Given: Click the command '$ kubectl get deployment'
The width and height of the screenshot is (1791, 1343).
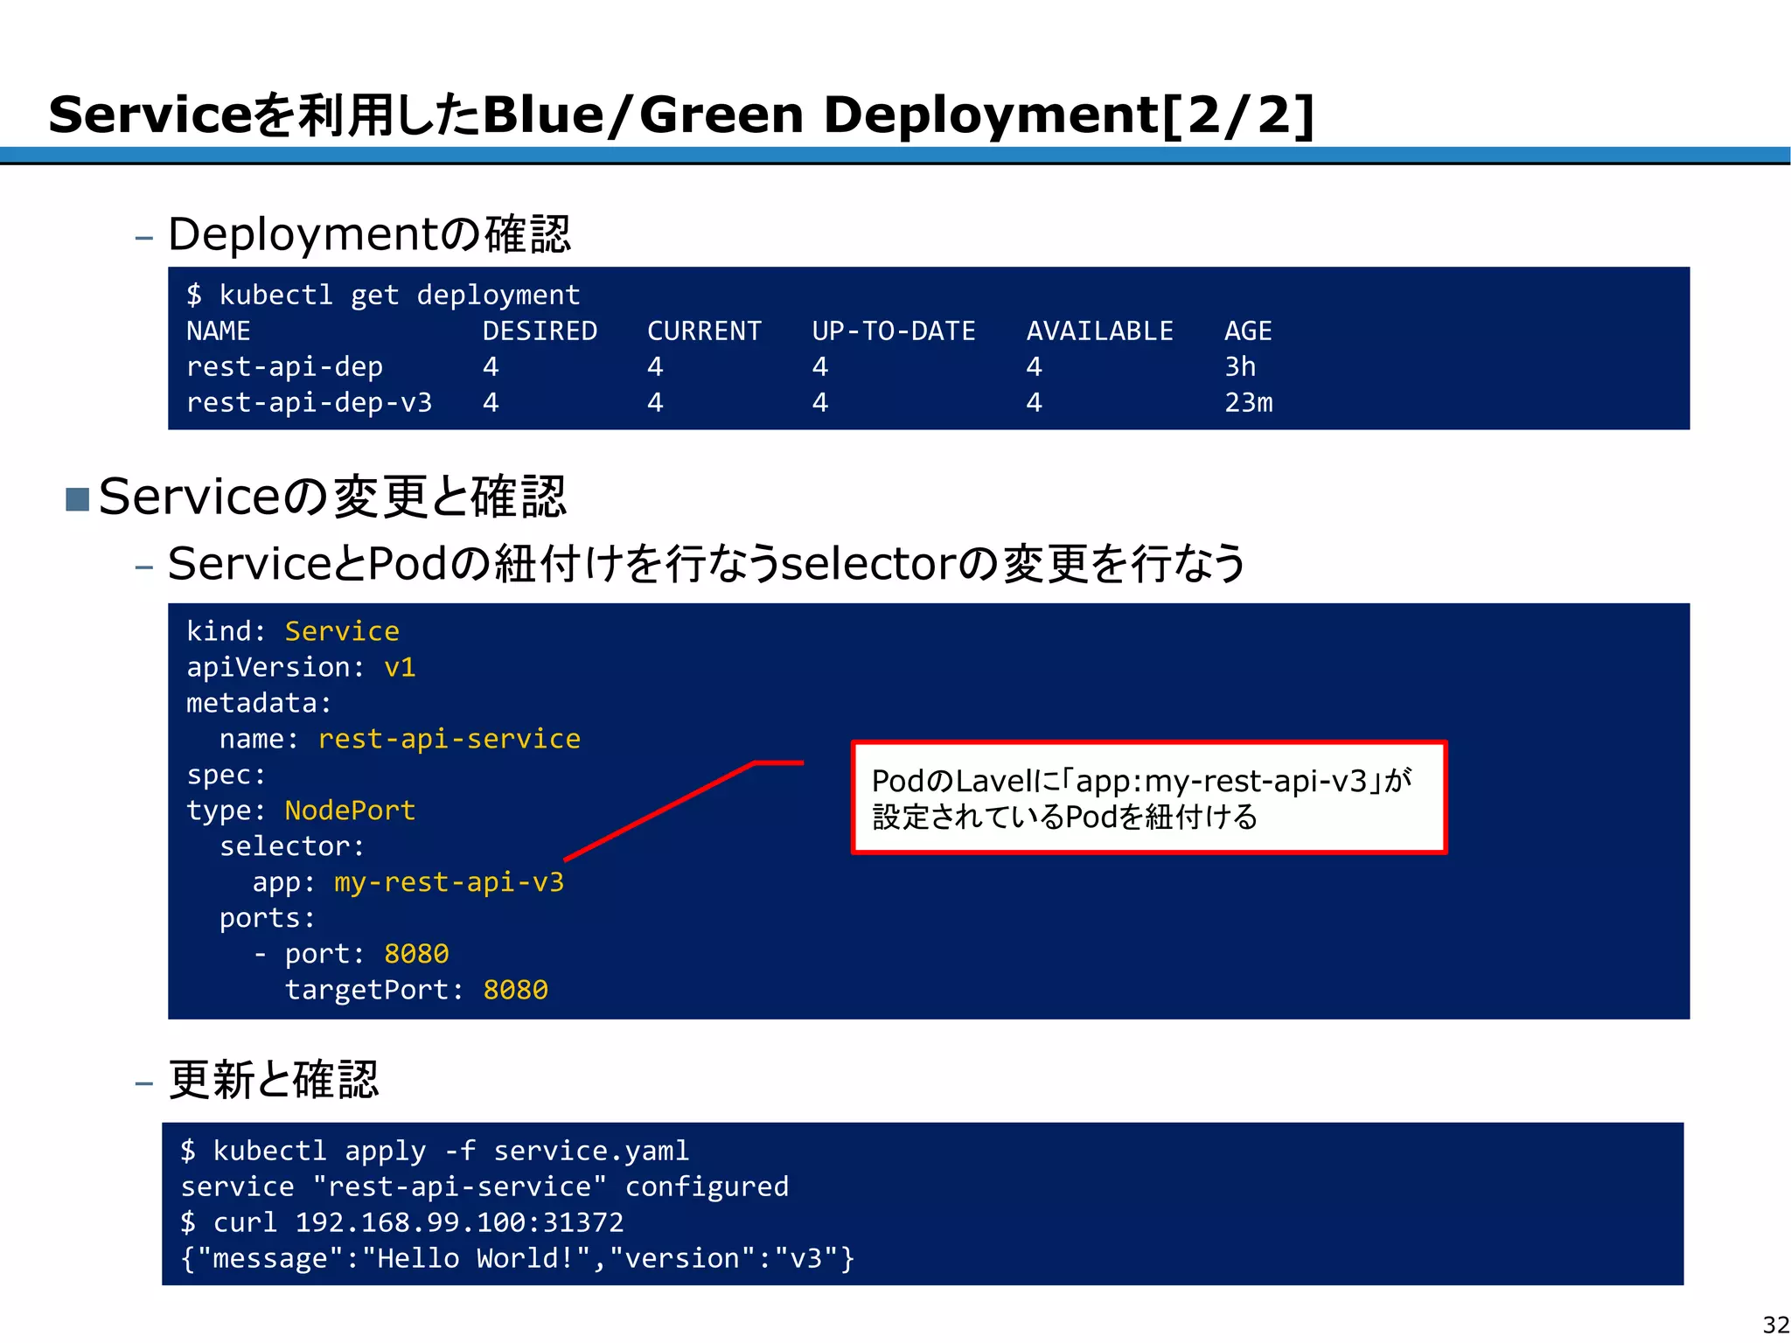Looking at the screenshot, I should click(383, 296).
